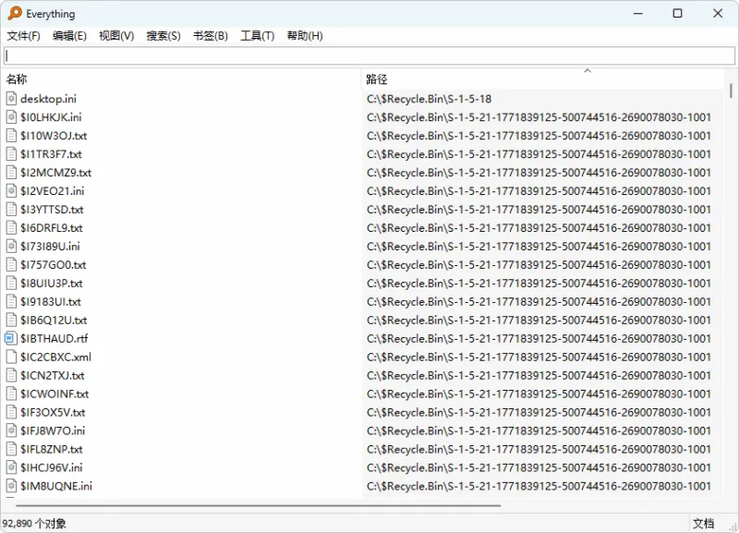The width and height of the screenshot is (739, 533).
Task: Click icon of $I9183UI.txt
Action: point(11,302)
